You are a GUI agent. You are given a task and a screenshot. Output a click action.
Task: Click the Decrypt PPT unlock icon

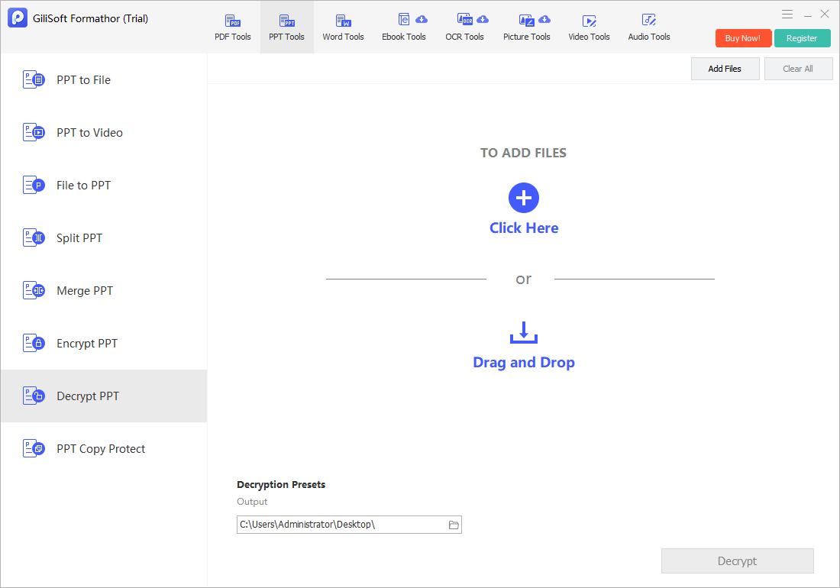point(34,396)
